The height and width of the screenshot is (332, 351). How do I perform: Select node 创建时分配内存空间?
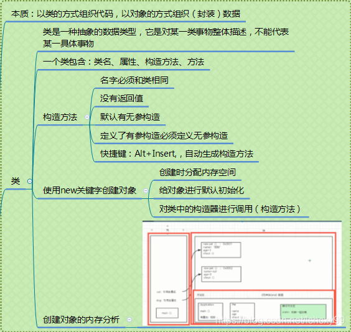point(197,172)
